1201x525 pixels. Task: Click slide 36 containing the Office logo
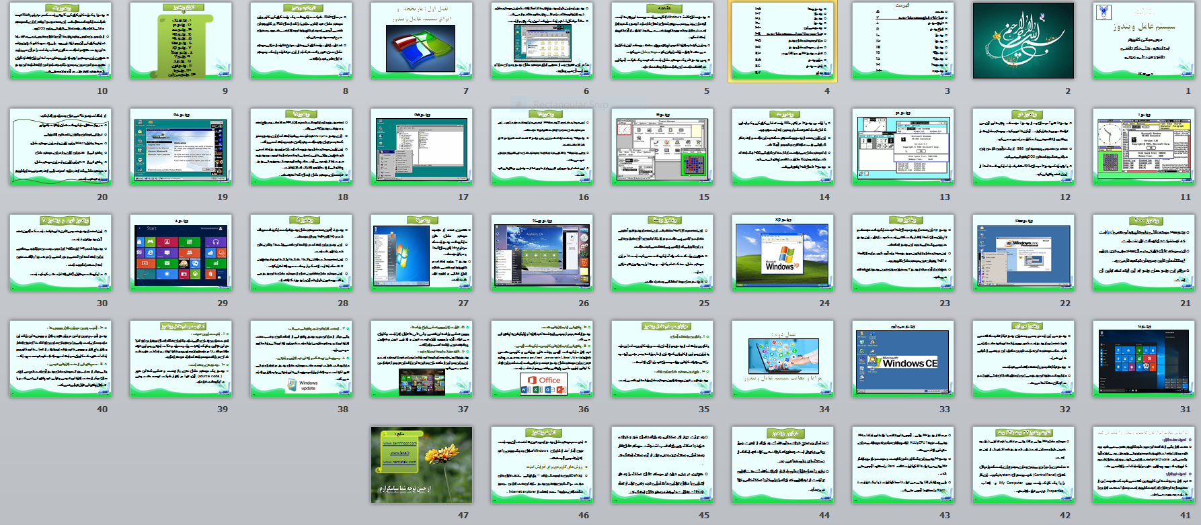click(x=541, y=359)
